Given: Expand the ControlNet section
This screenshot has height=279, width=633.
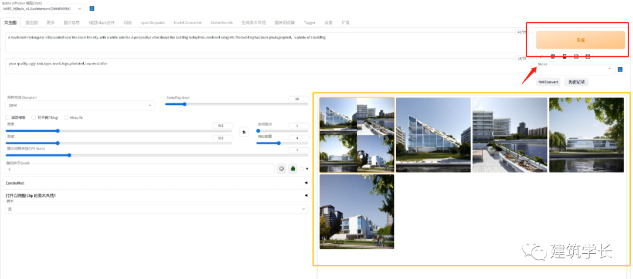Looking at the screenshot, I should pos(156,183).
